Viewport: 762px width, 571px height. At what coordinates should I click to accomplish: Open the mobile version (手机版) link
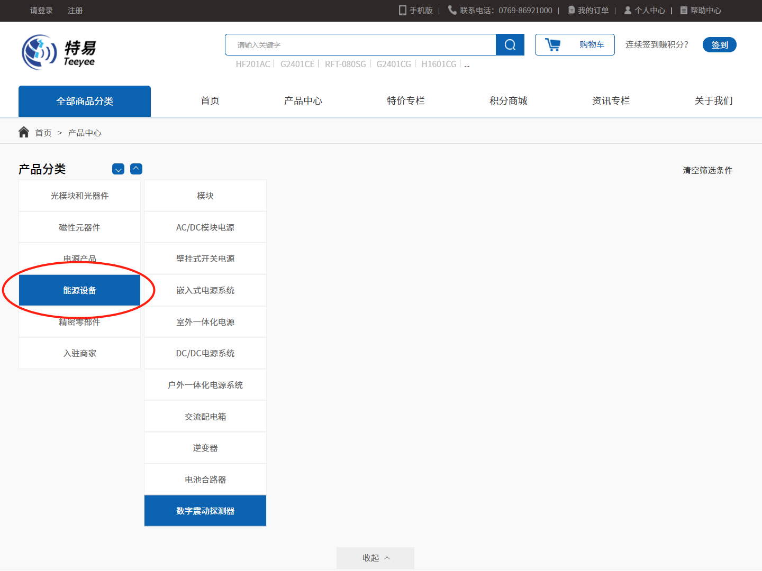[416, 11]
